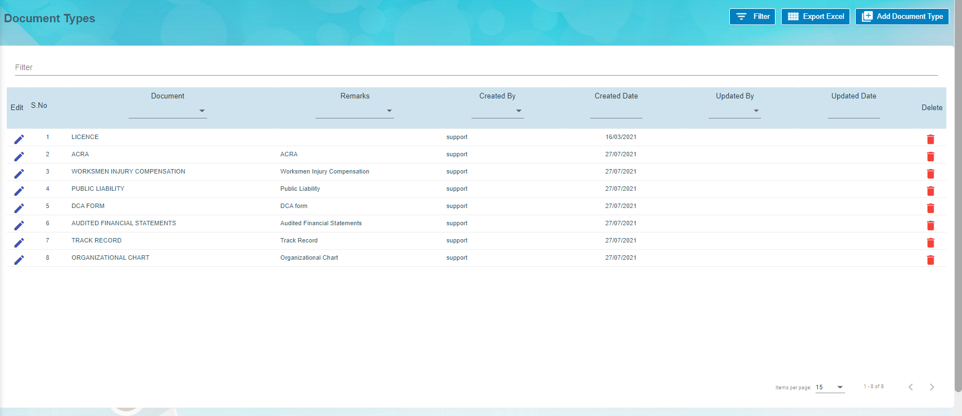Export table using Export Excel button
Viewport: 962px width, 416px height.
pyautogui.click(x=815, y=17)
